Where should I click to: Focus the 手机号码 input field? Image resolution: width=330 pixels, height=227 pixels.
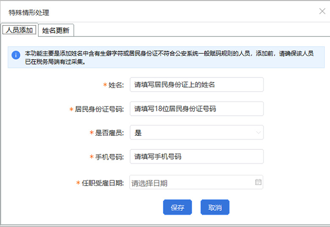click(196, 157)
